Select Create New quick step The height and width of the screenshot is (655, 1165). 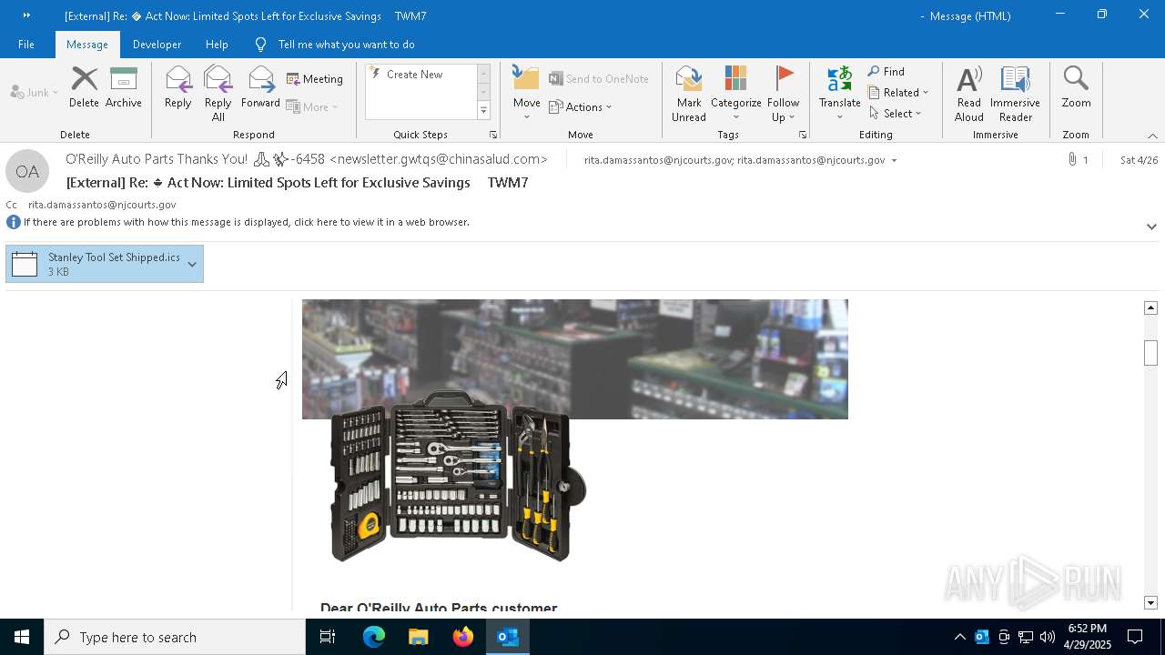(420, 75)
